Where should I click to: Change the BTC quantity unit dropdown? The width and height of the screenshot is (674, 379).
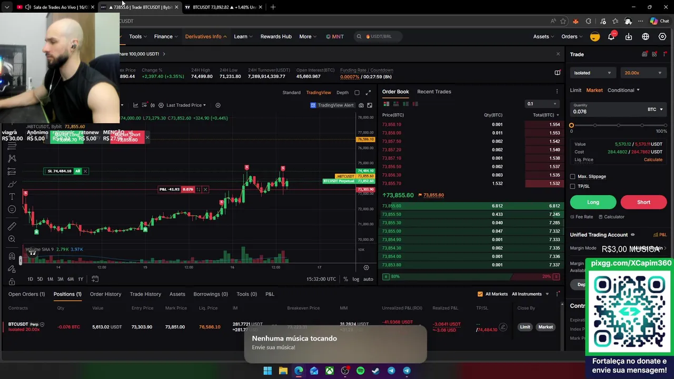[x=655, y=109]
